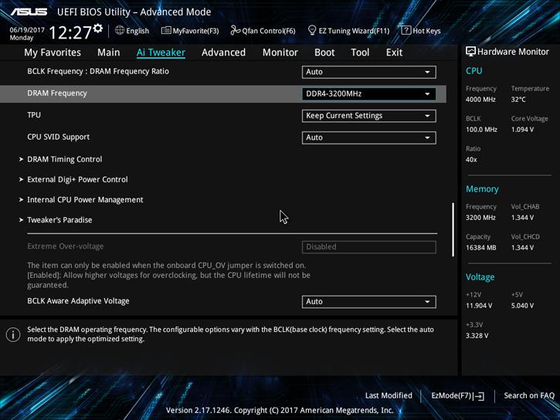This screenshot has height=420, width=560.
Task: Click the Memory section heading
Action: pyautogui.click(x=482, y=189)
